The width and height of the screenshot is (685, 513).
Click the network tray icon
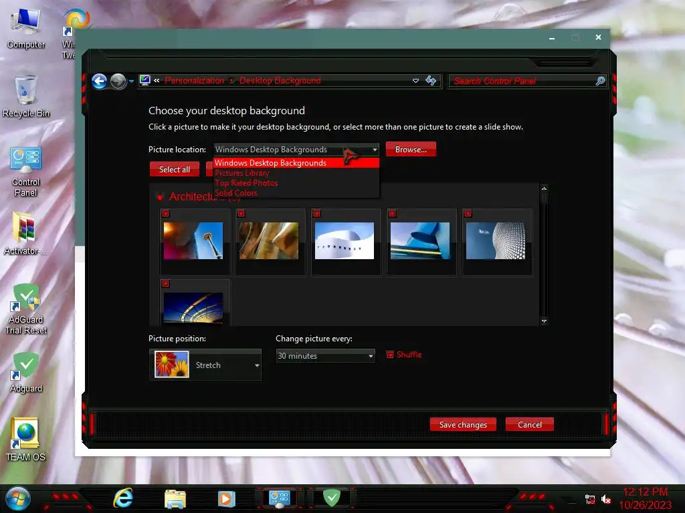(590, 500)
